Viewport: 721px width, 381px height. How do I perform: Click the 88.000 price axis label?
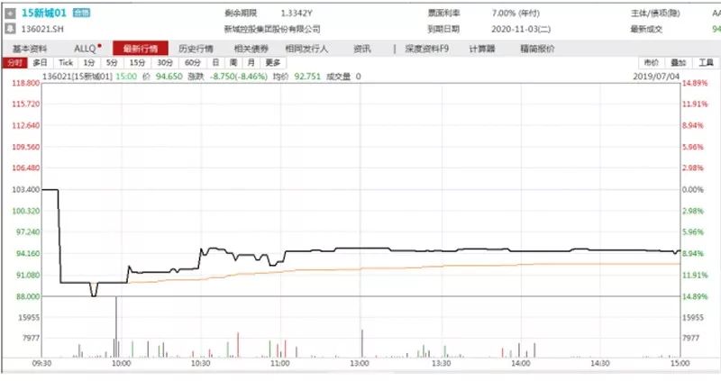28,296
